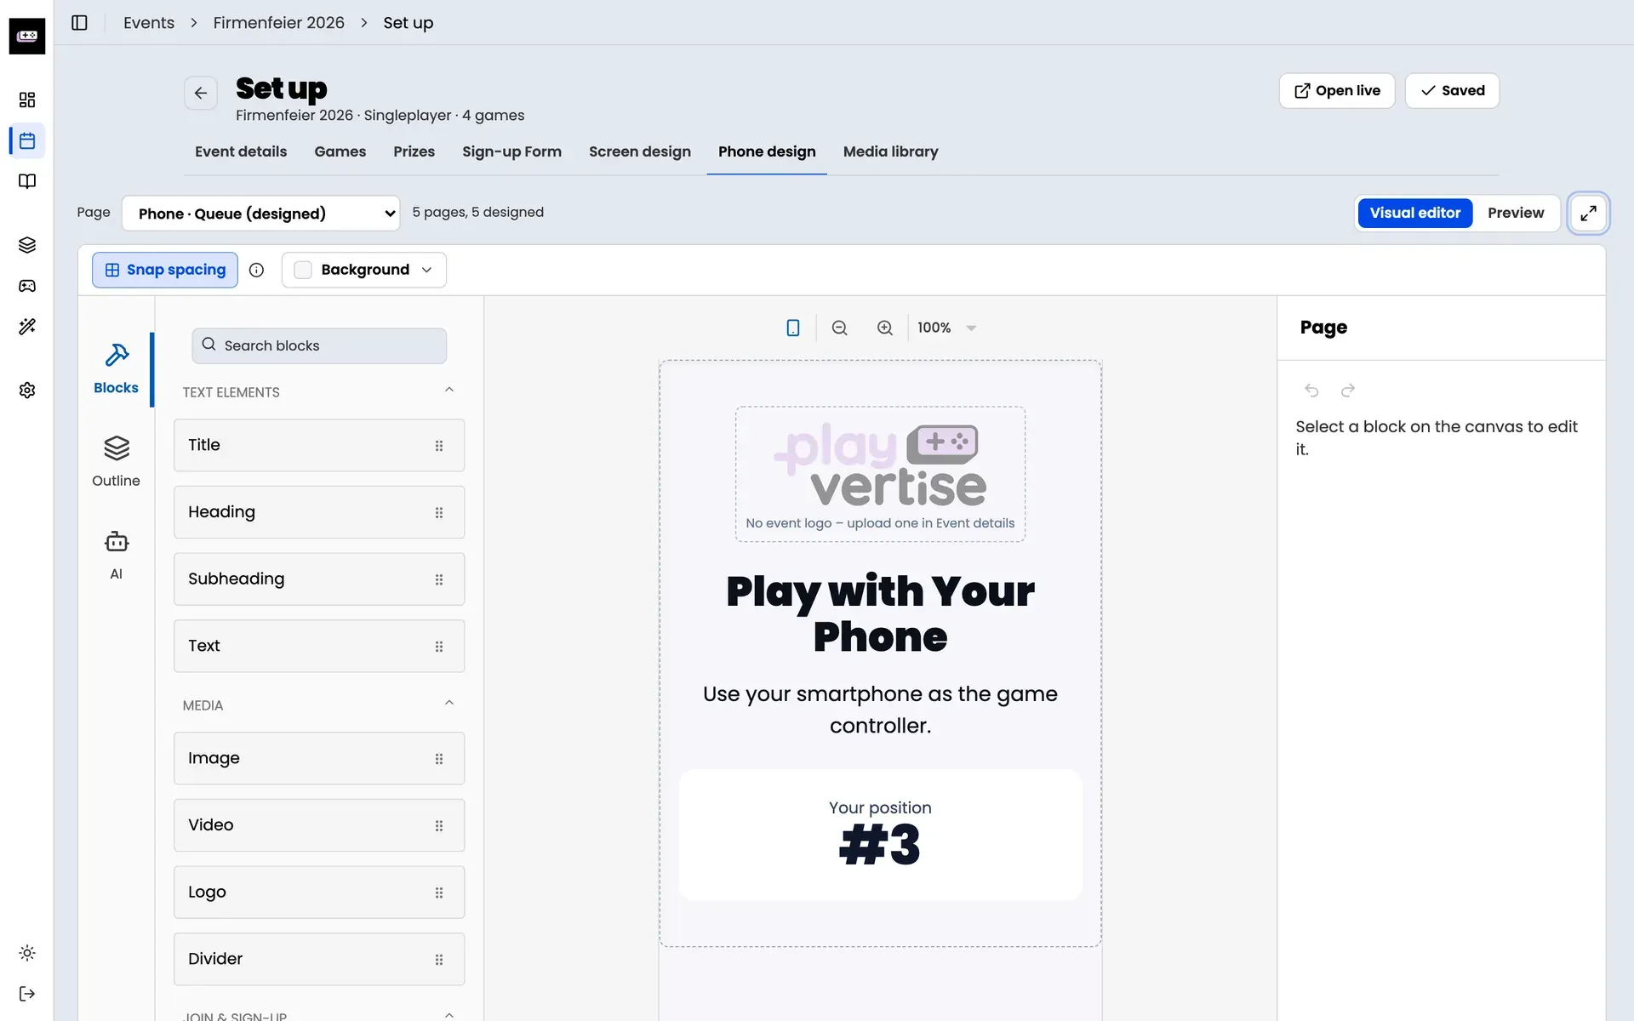Viewport: 1634px width, 1021px height.
Task: Toggle the sidebar panel icon
Action: 79,23
